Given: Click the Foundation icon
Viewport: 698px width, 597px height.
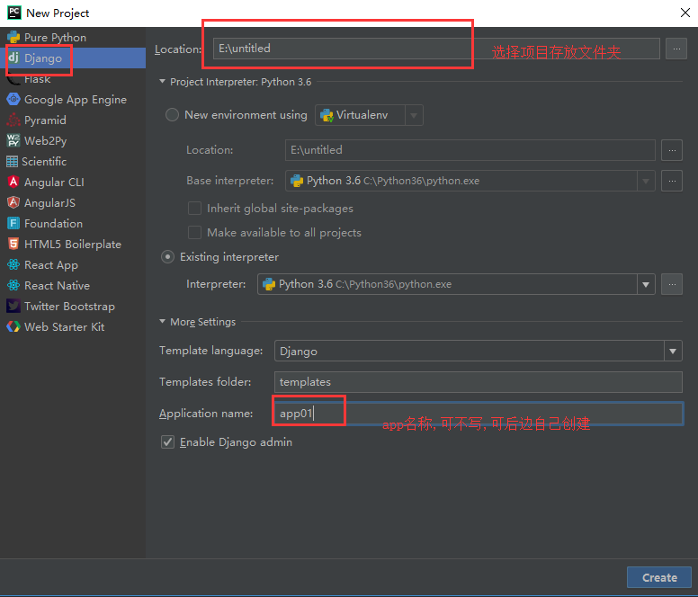Looking at the screenshot, I should click(13, 223).
